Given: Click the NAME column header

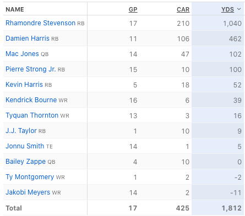Looking at the screenshot, I should pyautogui.click(x=15, y=9).
